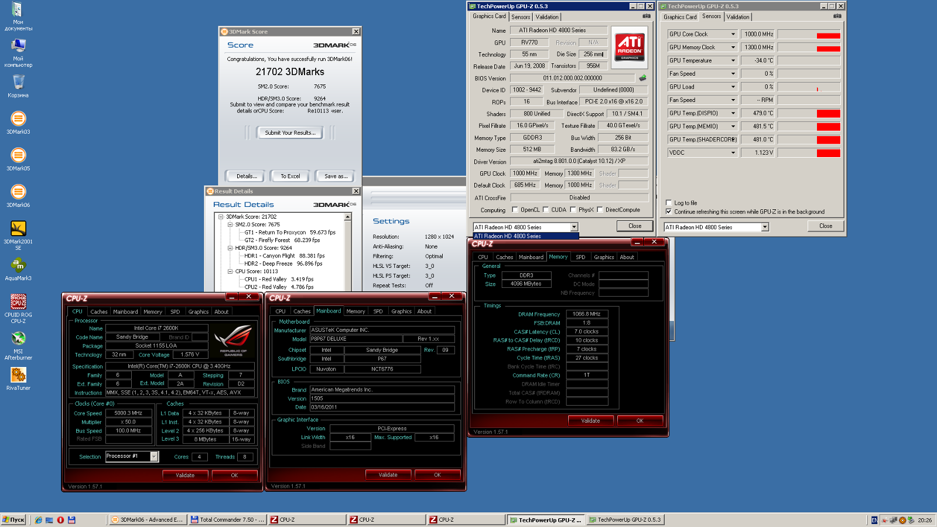
Task: Click the 3DMark06 Advanced taskbar item
Action: coord(148,520)
